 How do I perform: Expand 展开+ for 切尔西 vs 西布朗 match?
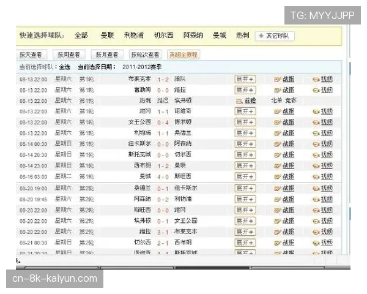[x=245, y=243]
